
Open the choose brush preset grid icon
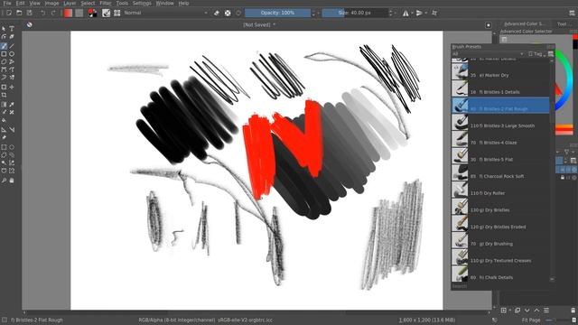click(117, 13)
